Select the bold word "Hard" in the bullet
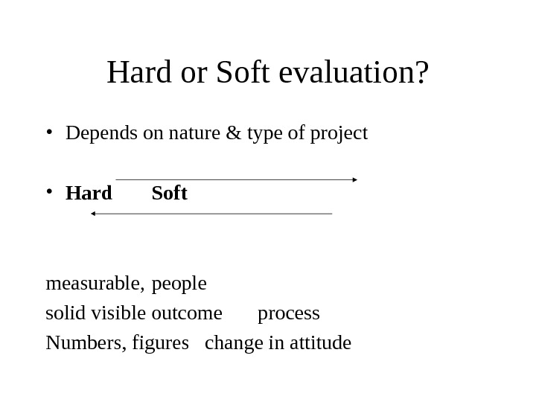This screenshot has width=536, height=402. [x=89, y=194]
